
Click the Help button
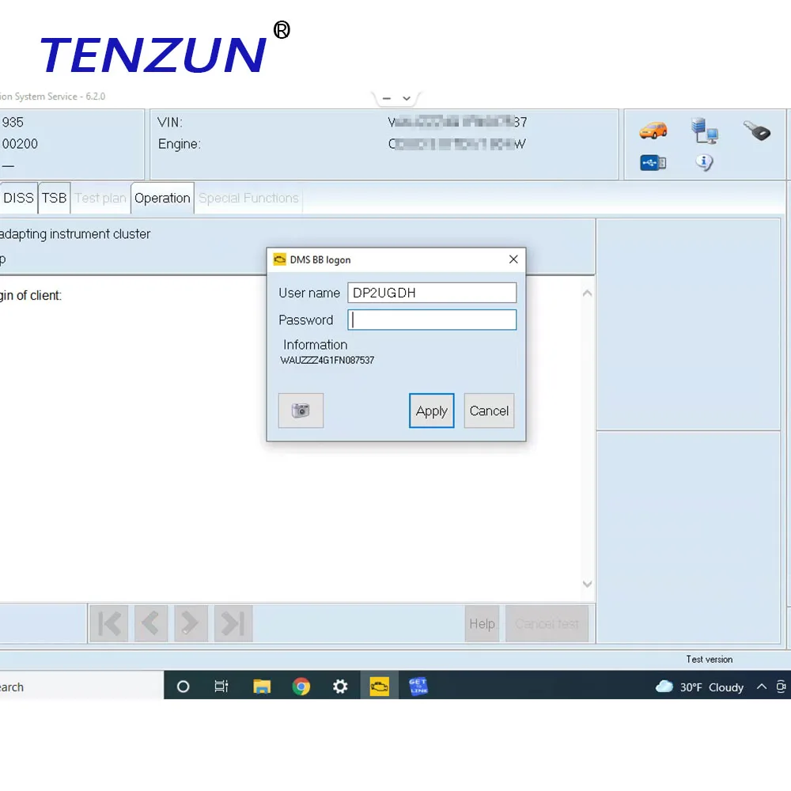coord(482,623)
